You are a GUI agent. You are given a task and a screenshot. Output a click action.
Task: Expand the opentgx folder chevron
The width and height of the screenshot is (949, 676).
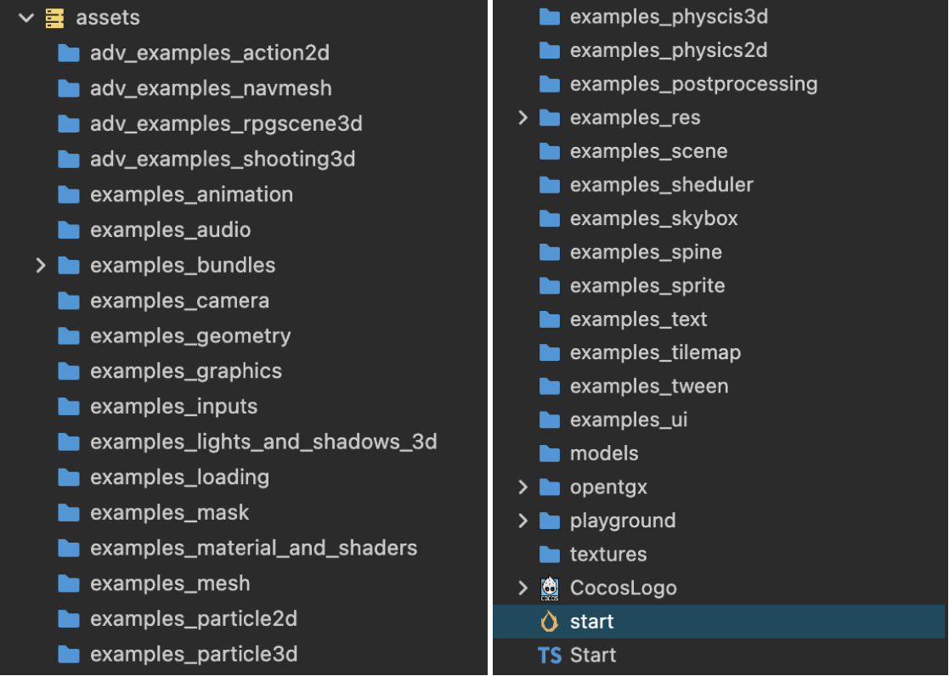coord(523,487)
